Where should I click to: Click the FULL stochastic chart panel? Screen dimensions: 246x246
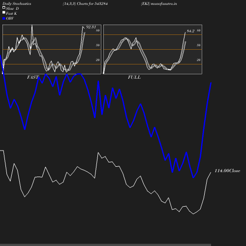coord(153,49)
